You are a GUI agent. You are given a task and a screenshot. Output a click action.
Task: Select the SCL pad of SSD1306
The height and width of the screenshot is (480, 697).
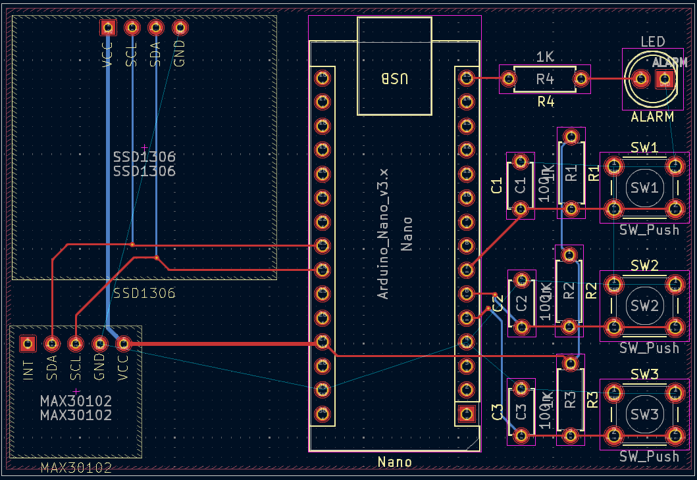132,28
